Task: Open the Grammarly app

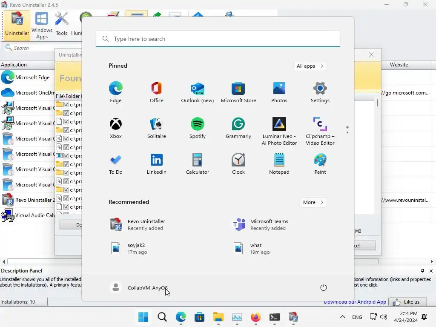Action: 238,128
